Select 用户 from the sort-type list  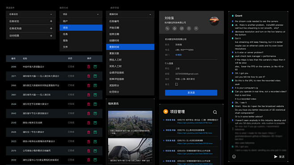point(81,21)
